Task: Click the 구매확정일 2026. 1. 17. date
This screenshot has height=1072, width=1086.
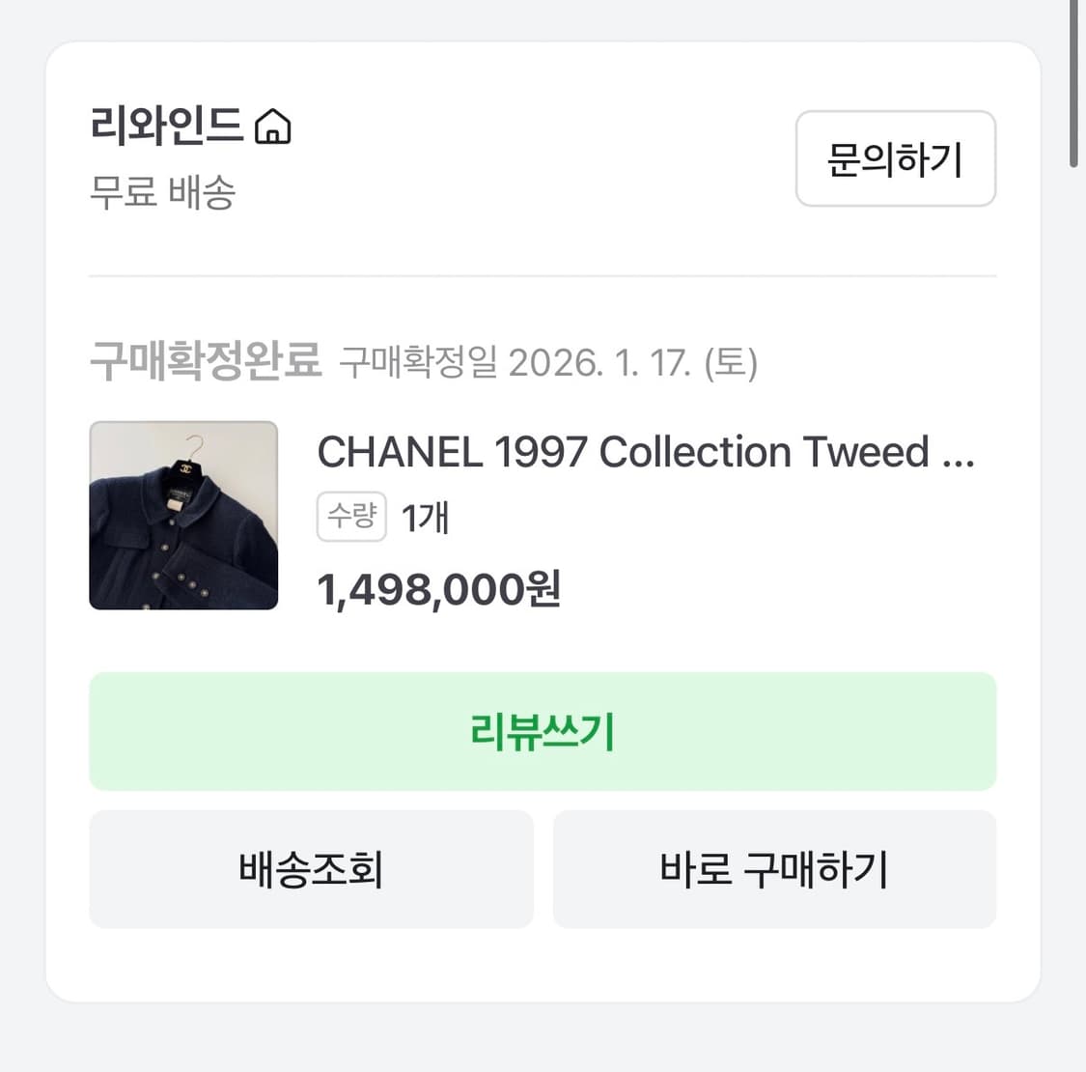Action: point(548,363)
